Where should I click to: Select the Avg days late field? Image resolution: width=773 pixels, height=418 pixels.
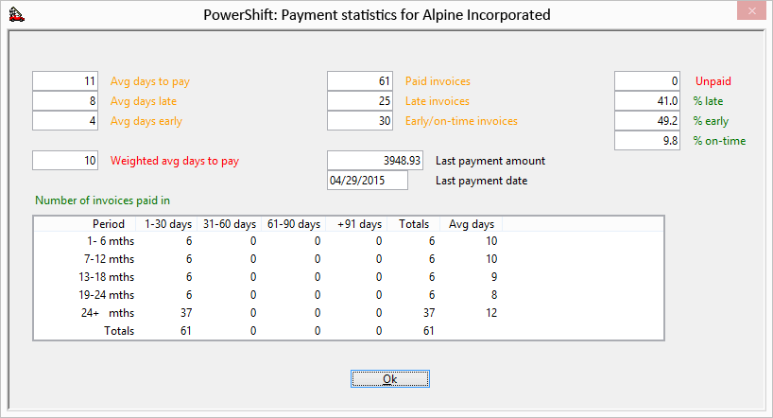pyautogui.click(x=65, y=100)
